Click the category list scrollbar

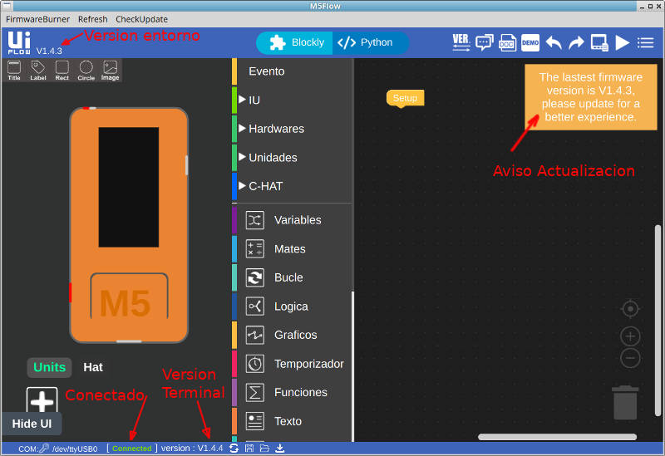click(352, 366)
